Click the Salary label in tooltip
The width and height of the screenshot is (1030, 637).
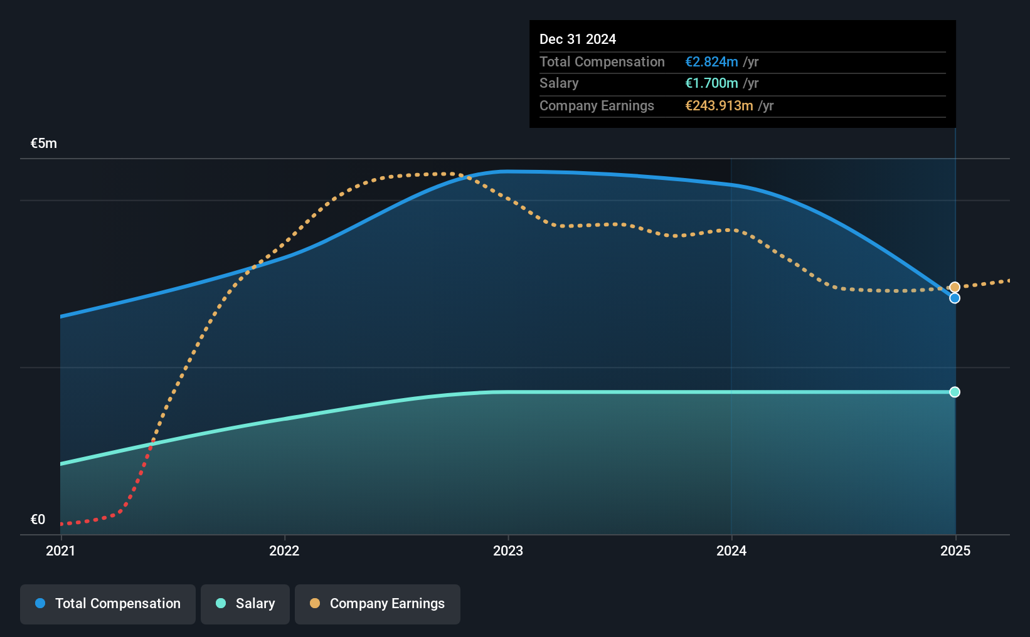[559, 83]
